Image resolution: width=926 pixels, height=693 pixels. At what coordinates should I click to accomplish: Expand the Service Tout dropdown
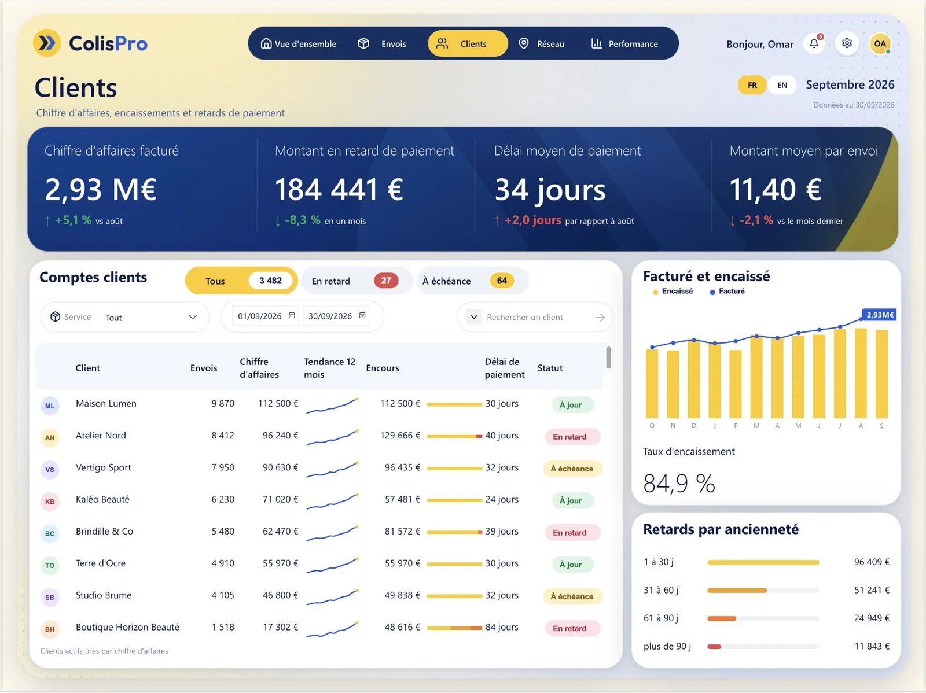[125, 317]
